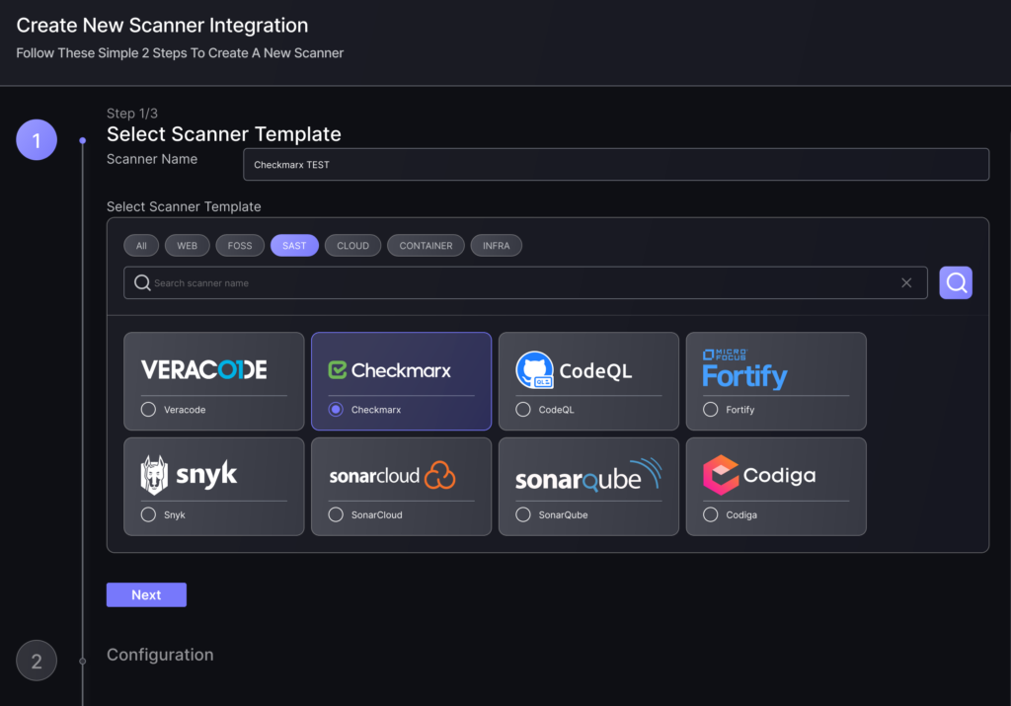Click the step 2 circle indicator

pyautogui.click(x=37, y=661)
